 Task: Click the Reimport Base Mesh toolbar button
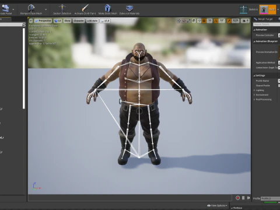31,9
